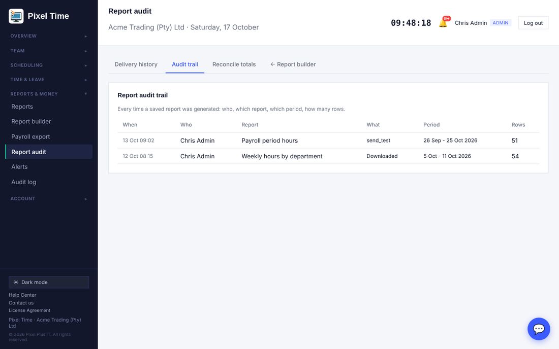
Task: Expand the Overview sidebar section
Action: pyautogui.click(x=49, y=36)
